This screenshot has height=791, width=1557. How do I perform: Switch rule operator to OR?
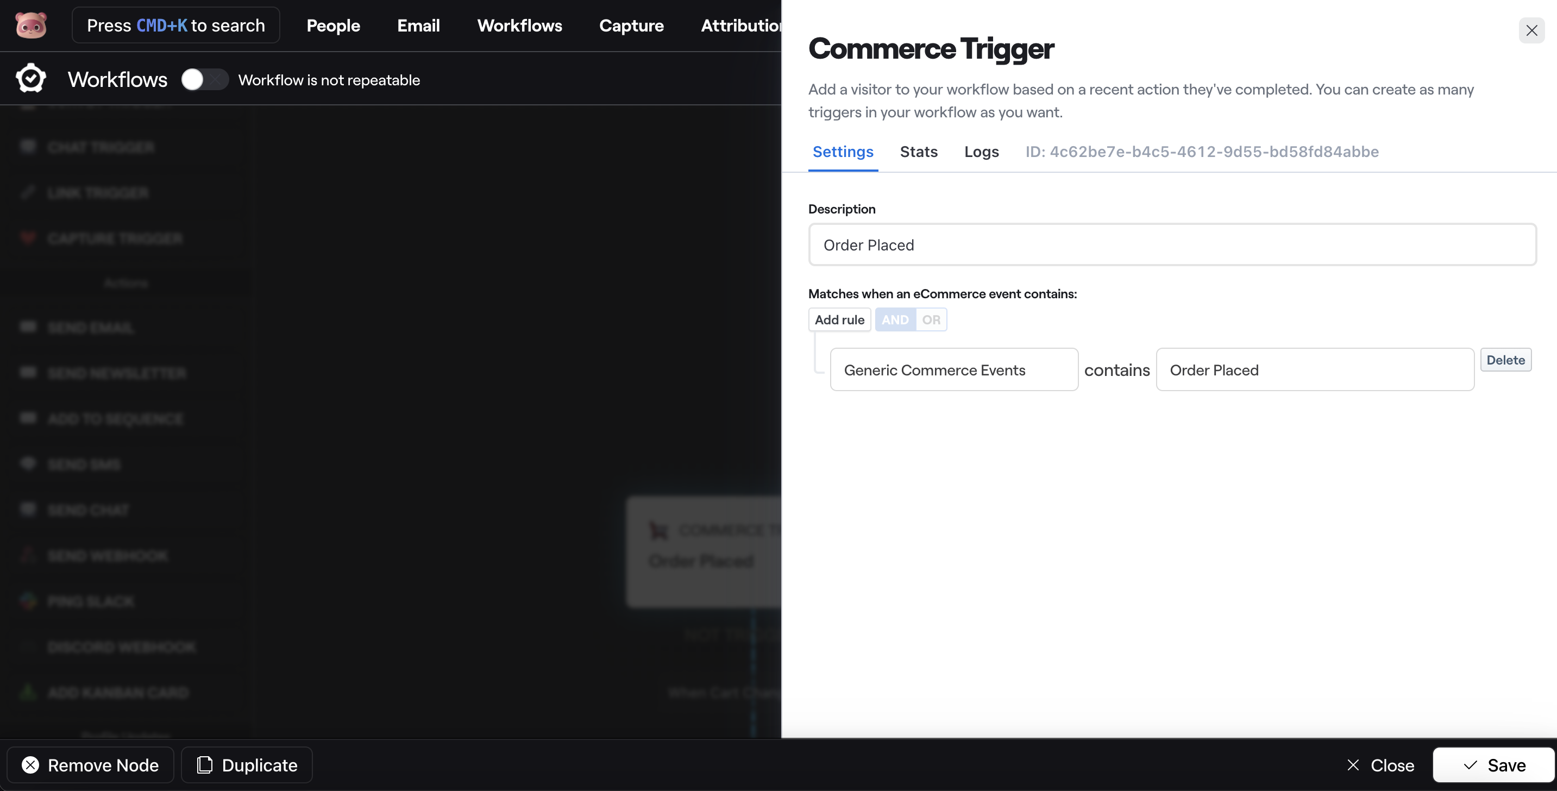pyautogui.click(x=931, y=319)
